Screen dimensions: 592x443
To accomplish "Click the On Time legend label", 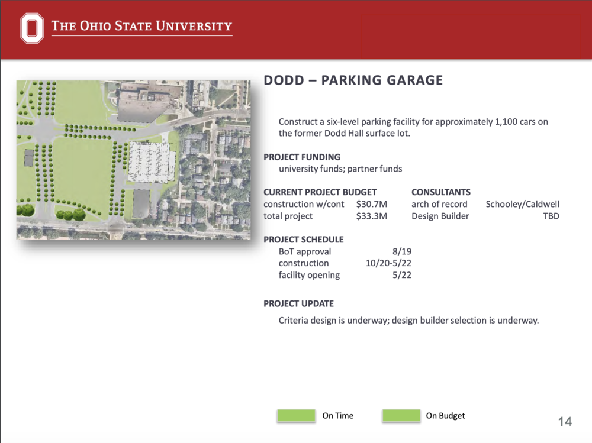I will [x=337, y=415].
